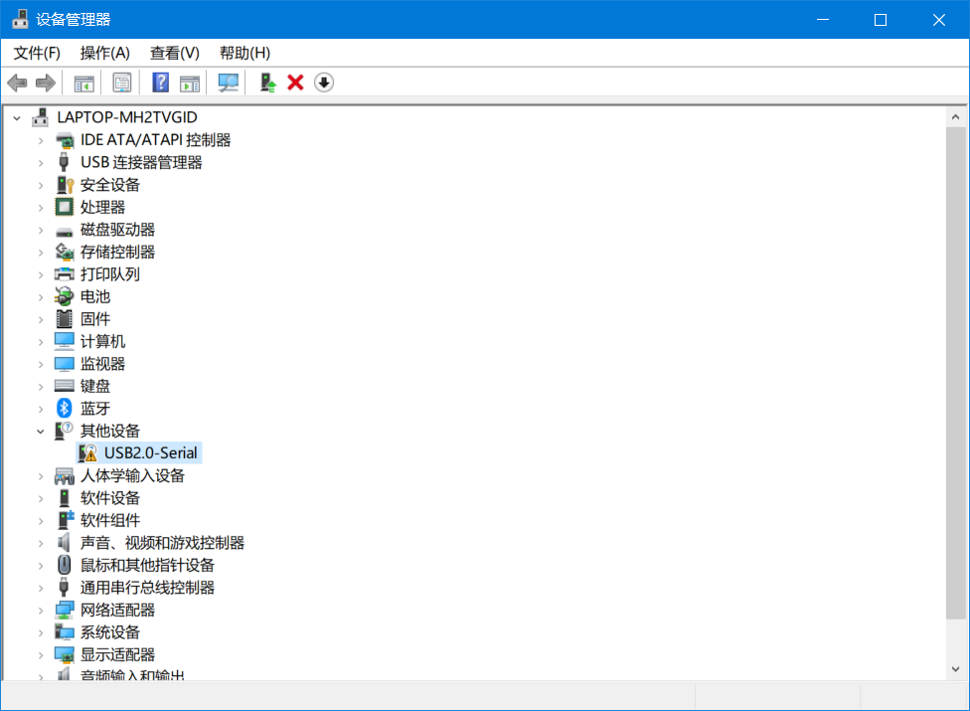Screen dimensions: 970x711
Task: Click the scrollbar up arrow
Action: (x=955, y=117)
